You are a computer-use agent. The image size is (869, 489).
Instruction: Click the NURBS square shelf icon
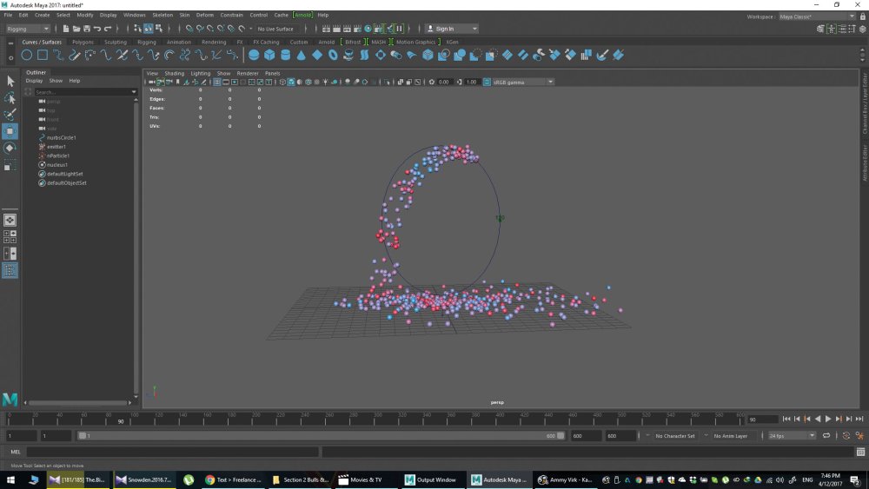click(42, 55)
